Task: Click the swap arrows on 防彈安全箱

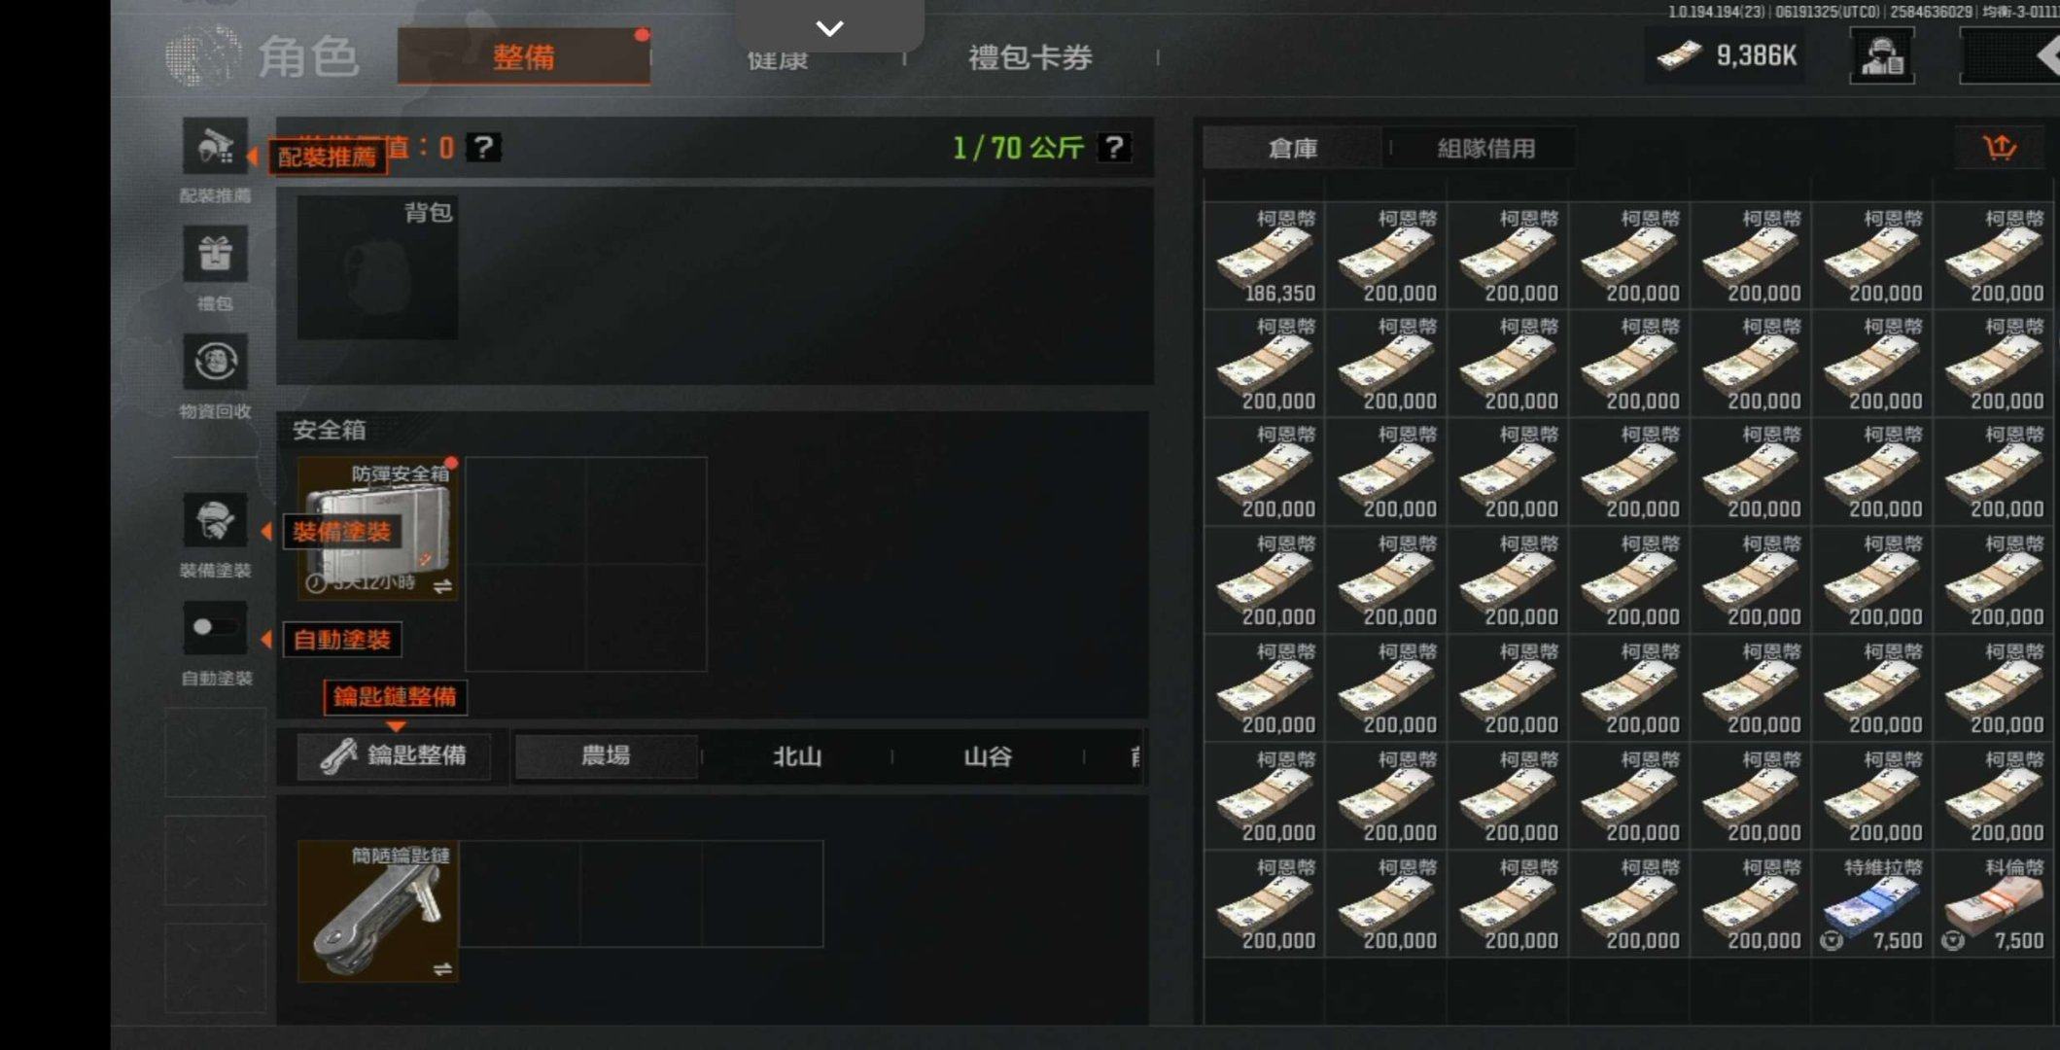Action: click(x=442, y=586)
